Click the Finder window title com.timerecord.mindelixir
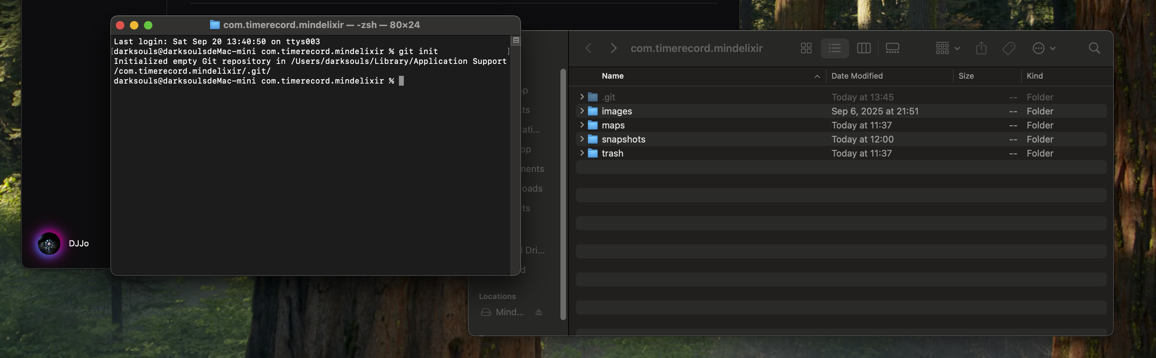The width and height of the screenshot is (1156, 358). 696,48
